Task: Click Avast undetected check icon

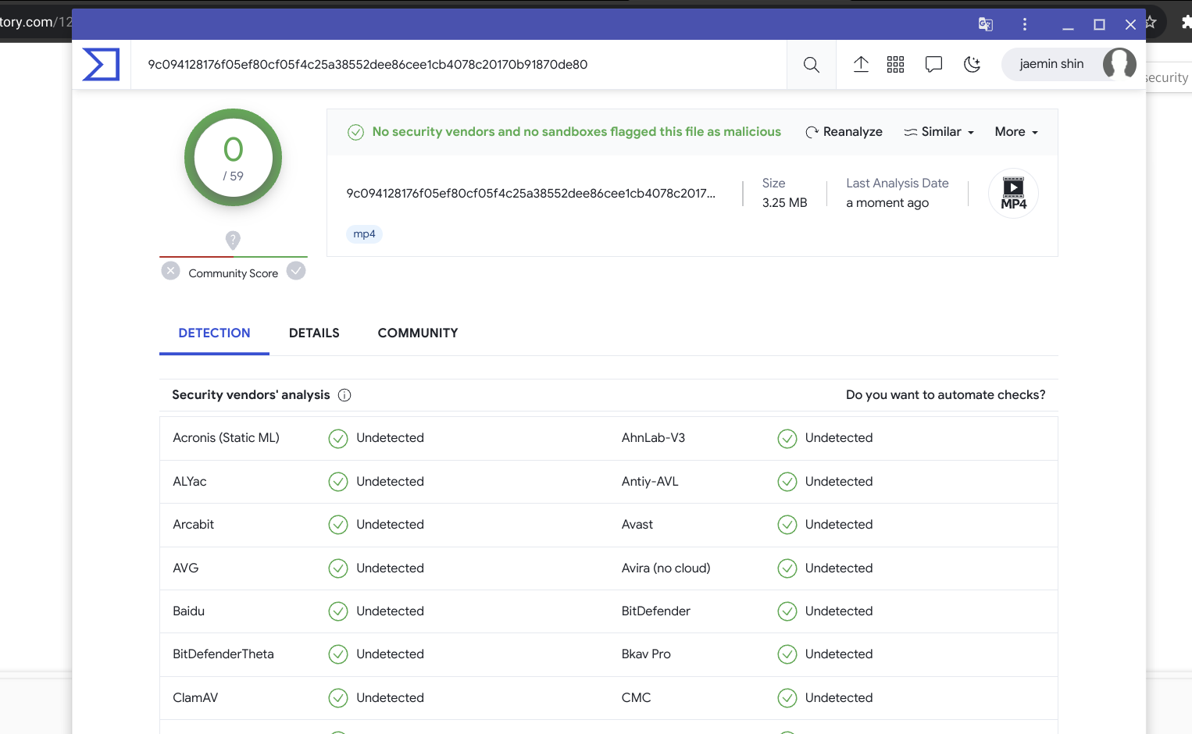Action: tap(787, 525)
